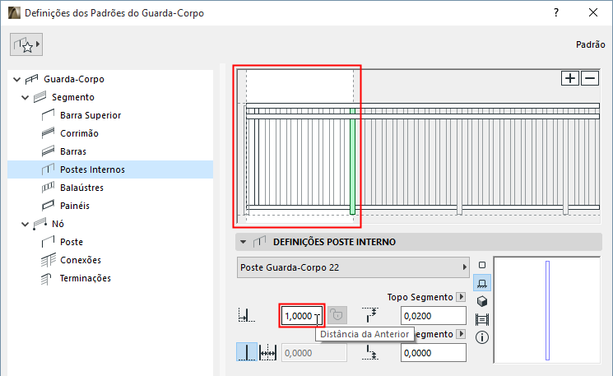Image resolution: width=613 pixels, height=376 pixels.
Task: Click the distance-from-previous icon
Action: click(246, 315)
